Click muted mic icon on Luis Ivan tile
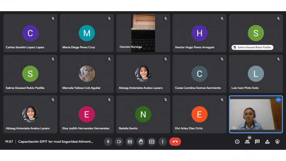Viewport: 286px width, 161px height. 278,59
